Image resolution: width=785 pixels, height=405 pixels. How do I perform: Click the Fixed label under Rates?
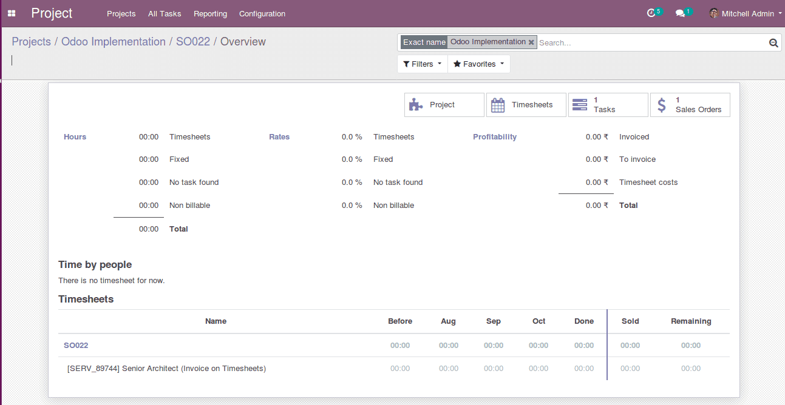pos(383,159)
